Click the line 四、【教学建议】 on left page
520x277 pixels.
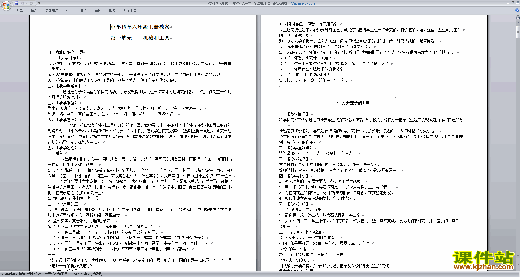click(63, 120)
